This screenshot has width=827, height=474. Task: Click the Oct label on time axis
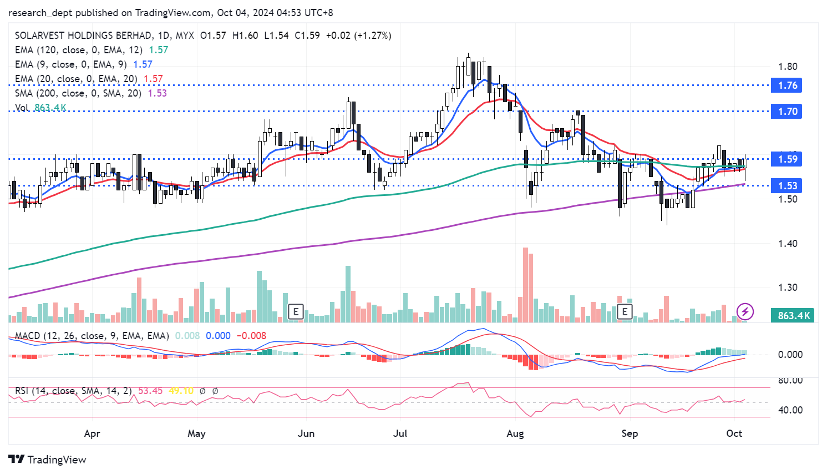734,433
